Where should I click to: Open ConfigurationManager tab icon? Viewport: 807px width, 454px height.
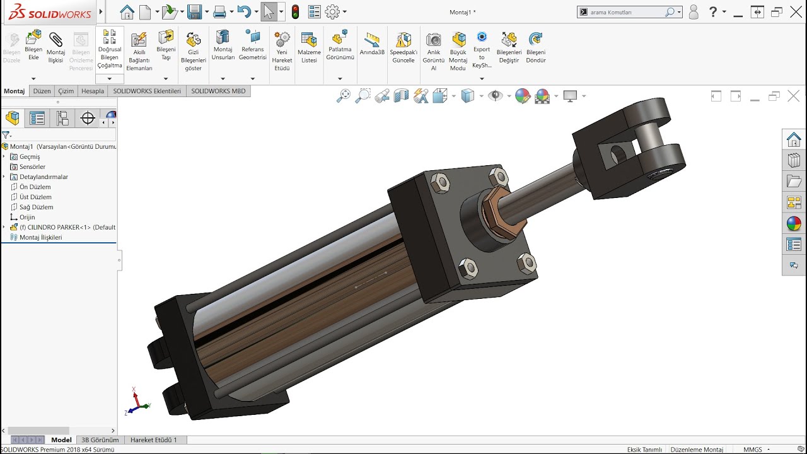click(x=62, y=118)
